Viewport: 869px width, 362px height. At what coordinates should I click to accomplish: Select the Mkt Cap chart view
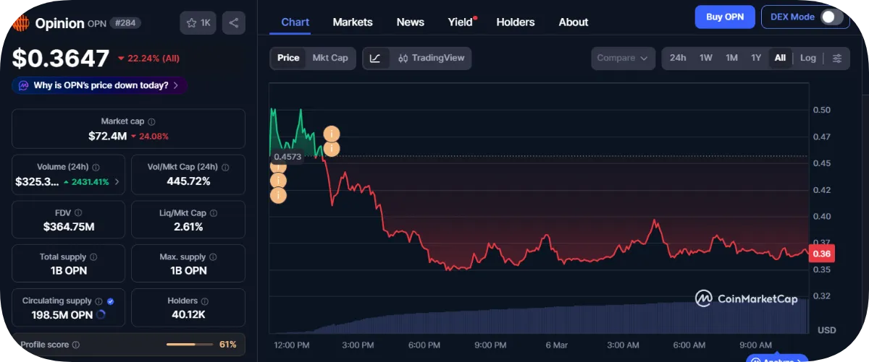[330, 58]
